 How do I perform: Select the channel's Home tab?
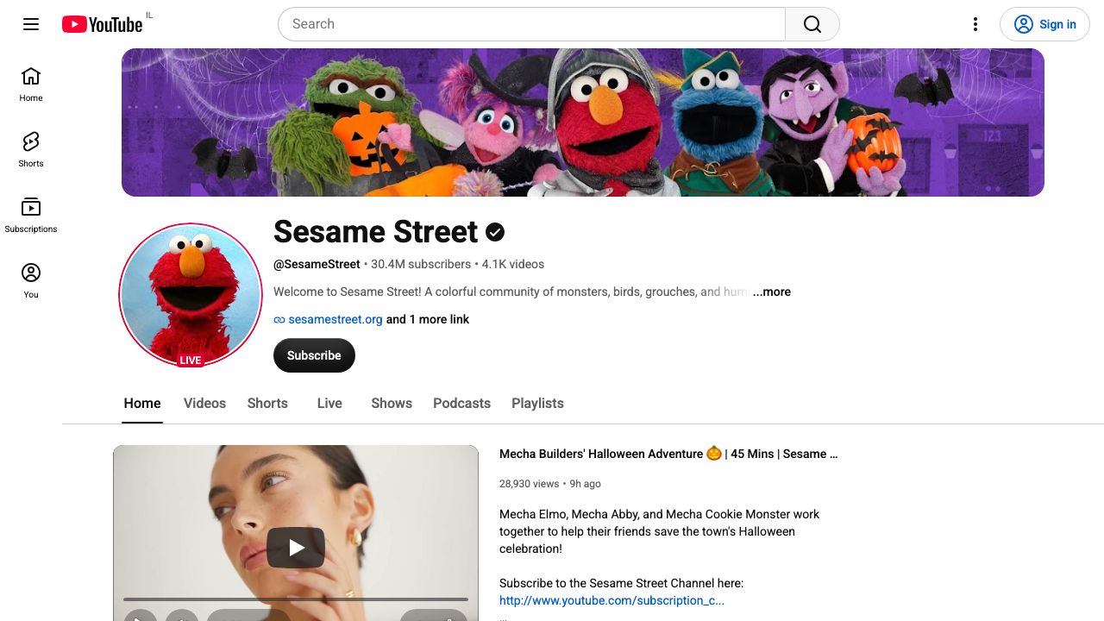coord(142,403)
